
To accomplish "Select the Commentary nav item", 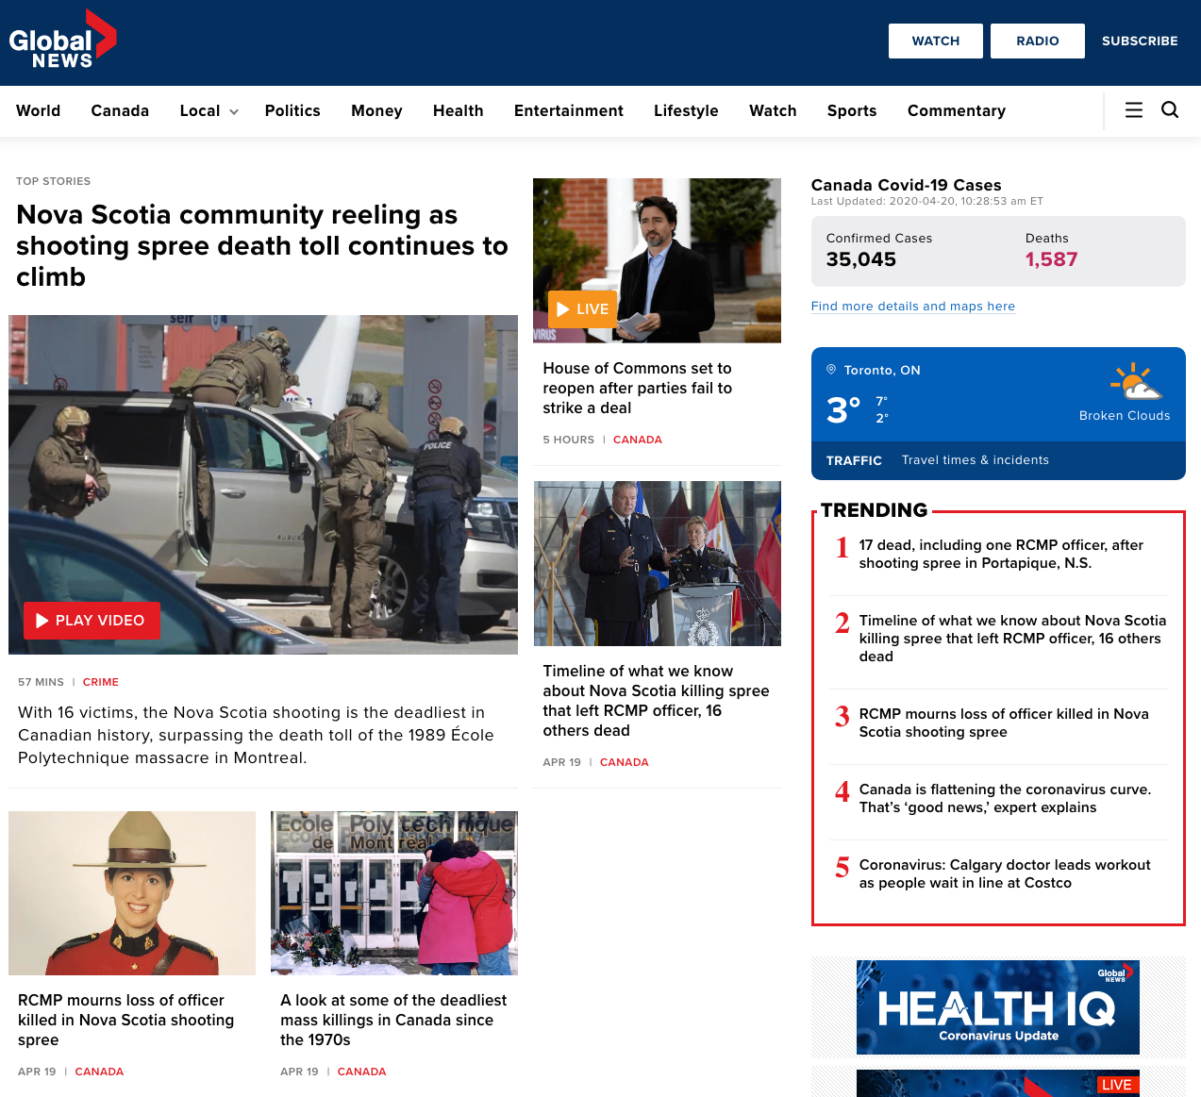I will (956, 111).
